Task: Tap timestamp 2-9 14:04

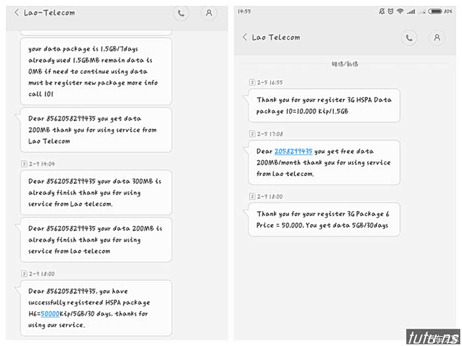Action: [x=42, y=164]
